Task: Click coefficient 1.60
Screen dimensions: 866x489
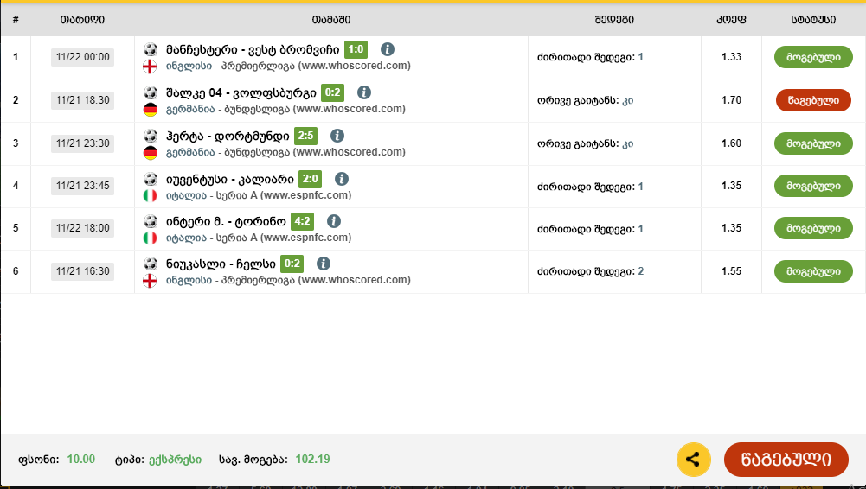Action: pyautogui.click(x=731, y=143)
